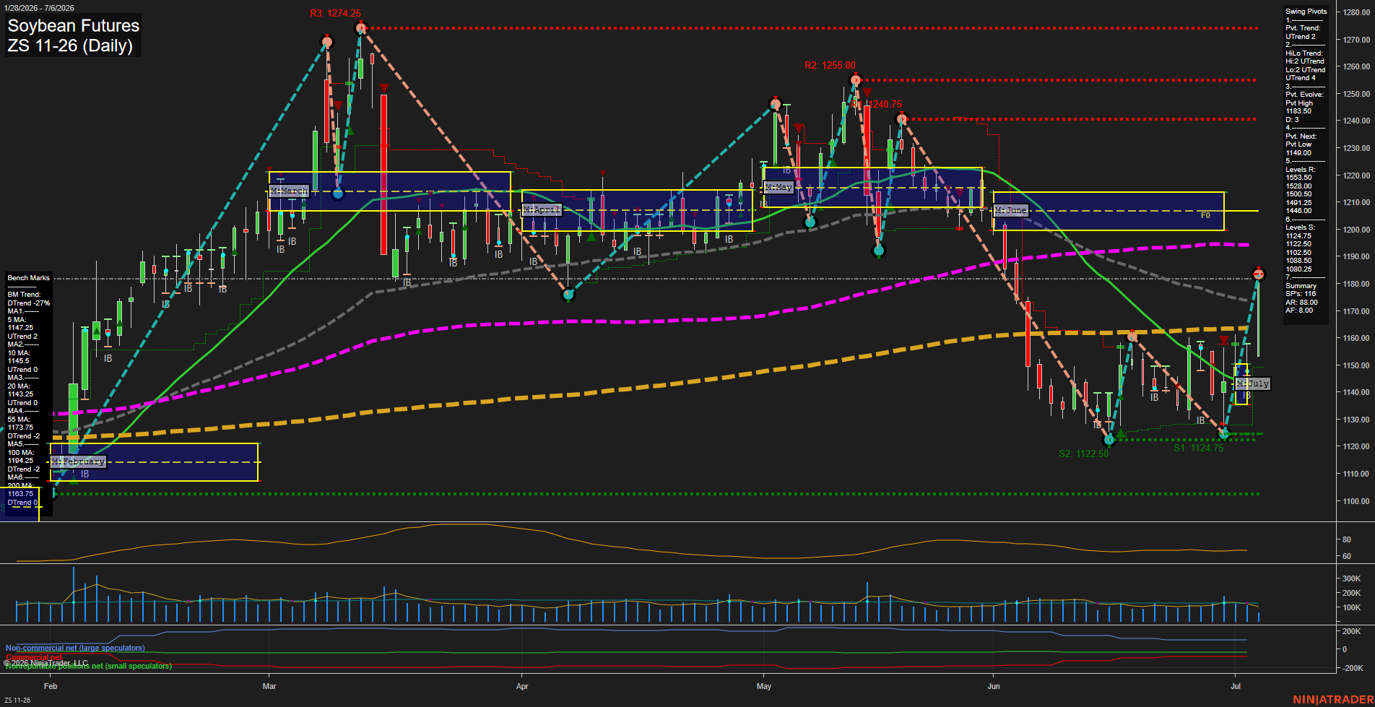Click the 1150.00 price axis label
Image resolution: width=1375 pixels, height=707 pixels.
tap(1357, 365)
